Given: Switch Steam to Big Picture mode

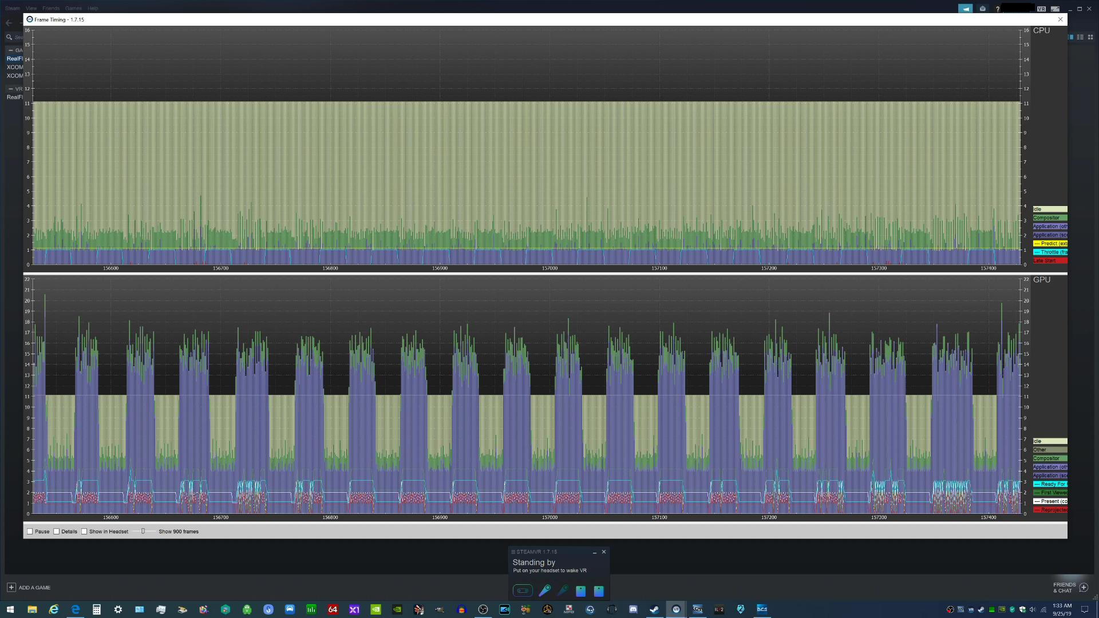Looking at the screenshot, I should 1055,9.
